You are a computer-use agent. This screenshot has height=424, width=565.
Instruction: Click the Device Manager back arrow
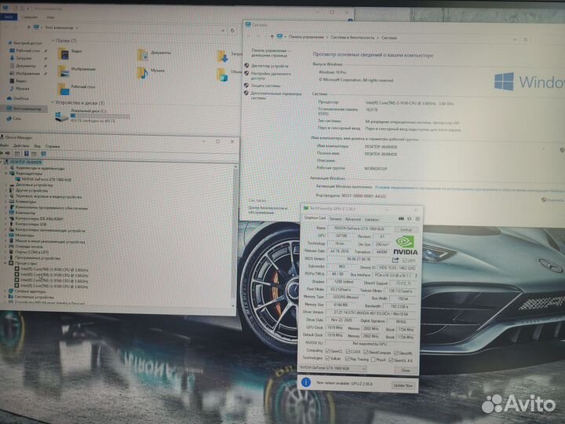pos(2,154)
